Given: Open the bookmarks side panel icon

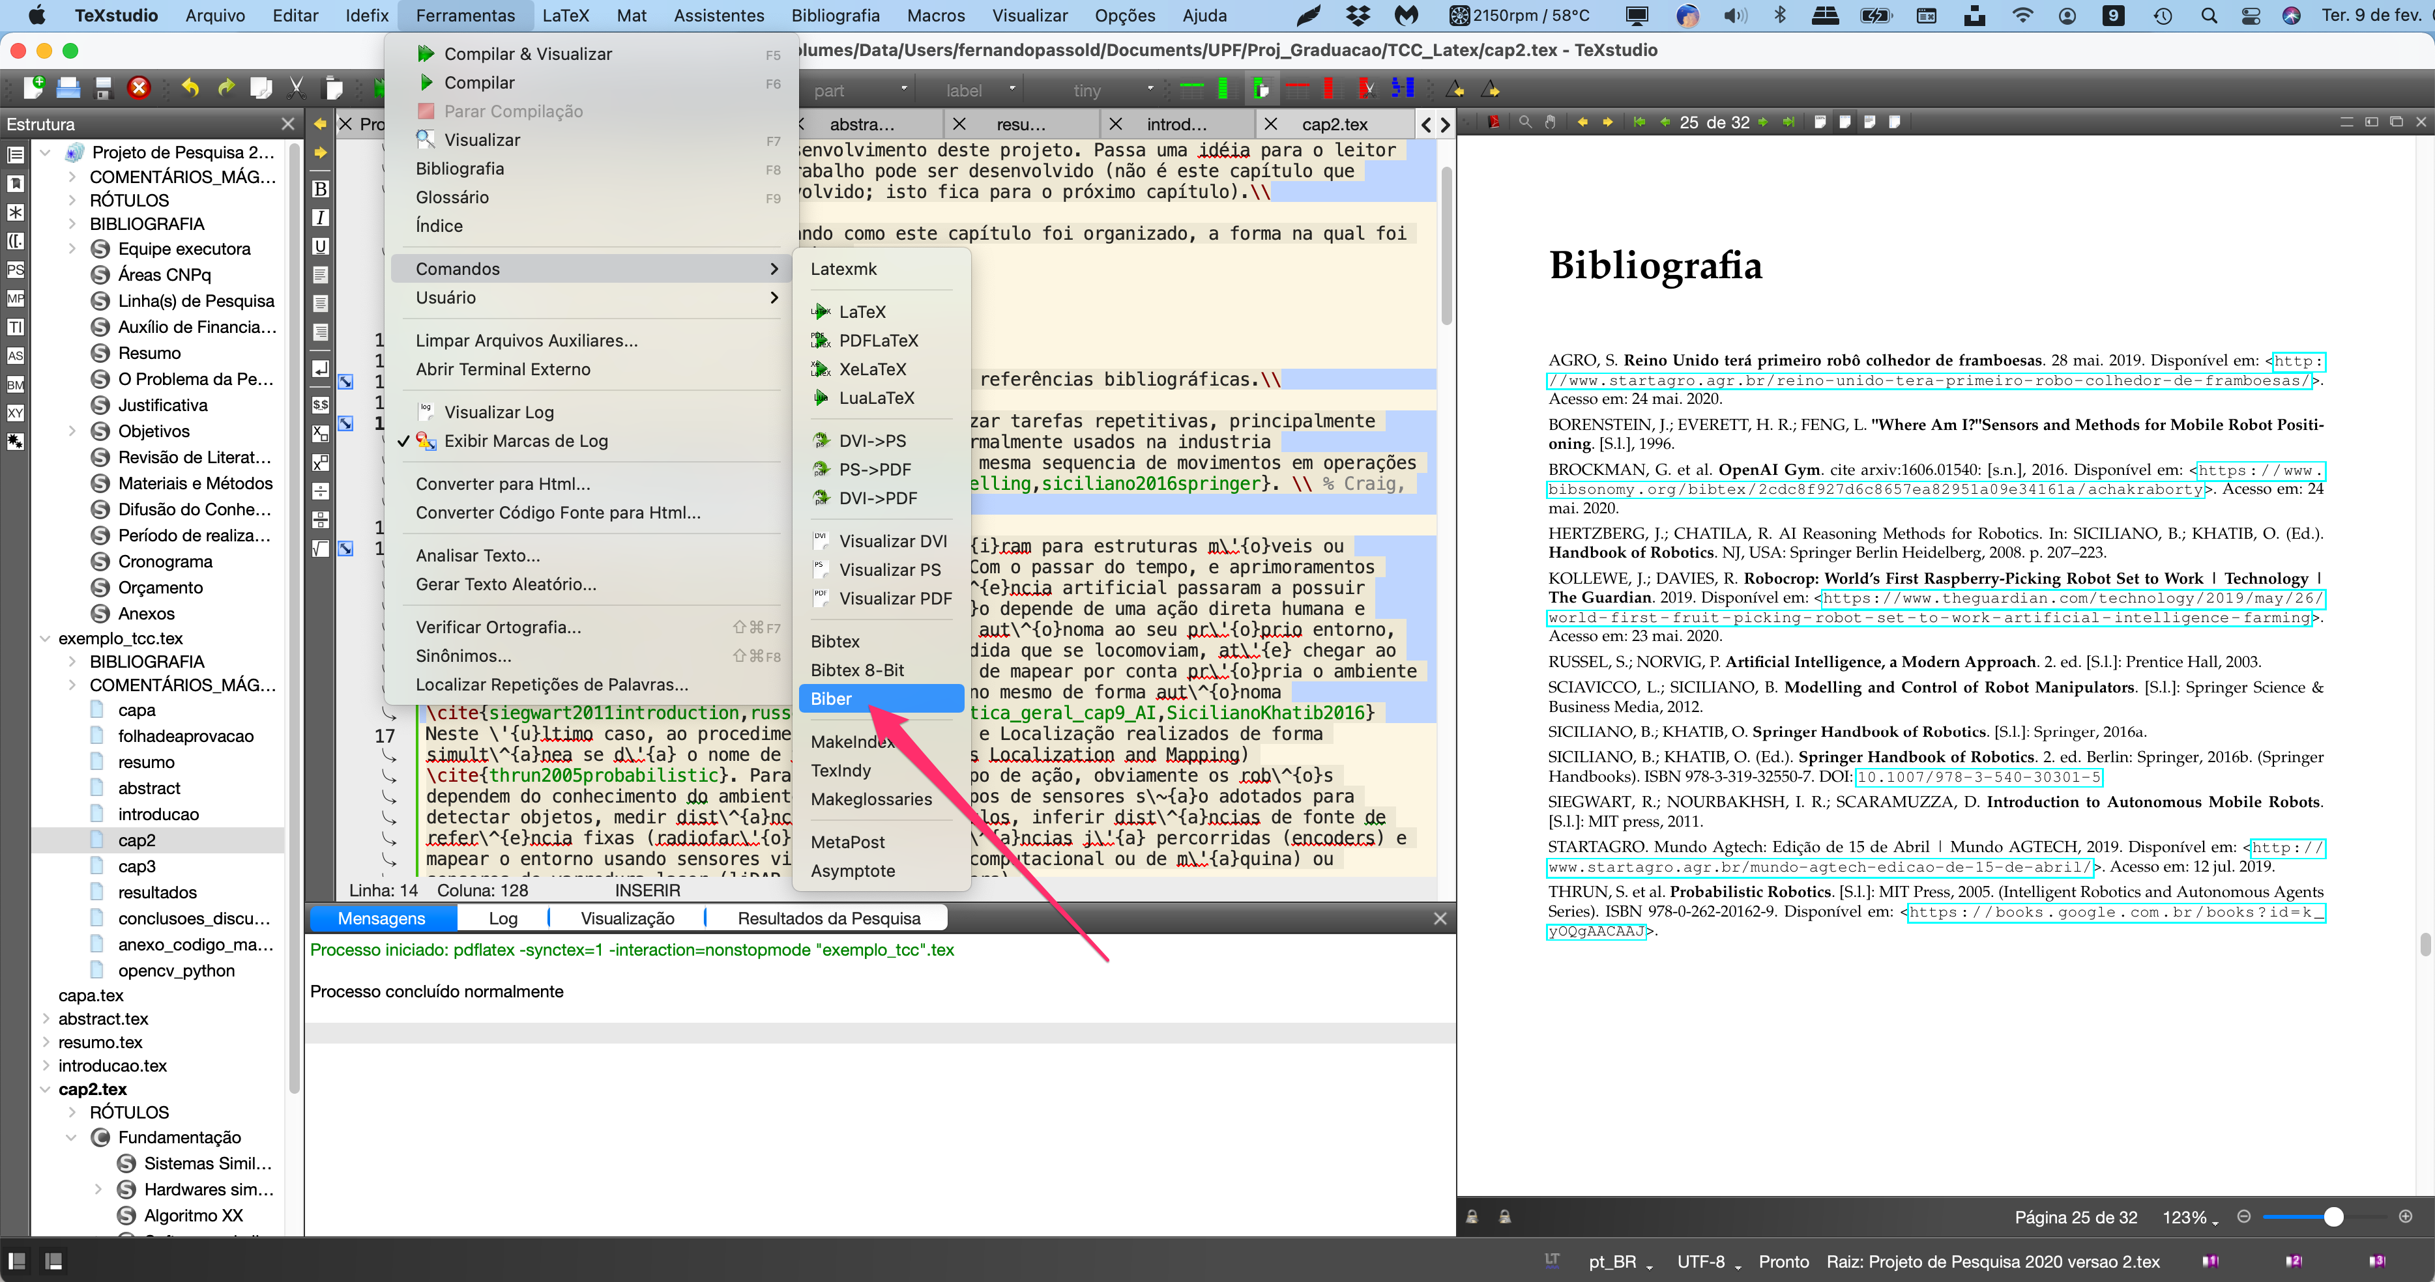Looking at the screenshot, I should pos(15,183).
